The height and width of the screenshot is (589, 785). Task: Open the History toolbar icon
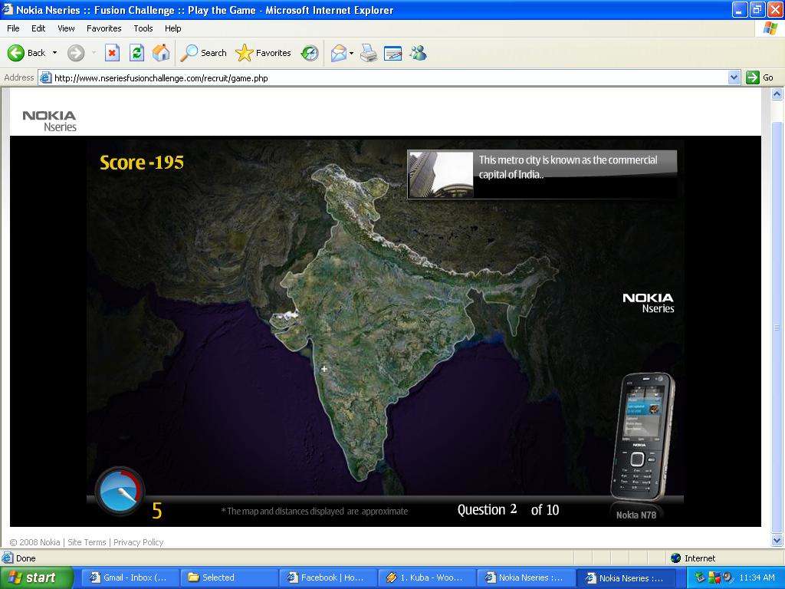(x=310, y=53)
